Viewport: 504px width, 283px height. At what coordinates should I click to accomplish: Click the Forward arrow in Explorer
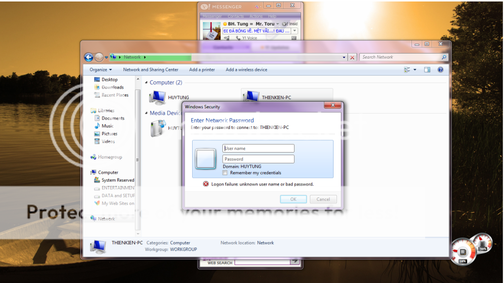(x=99, y=57)
